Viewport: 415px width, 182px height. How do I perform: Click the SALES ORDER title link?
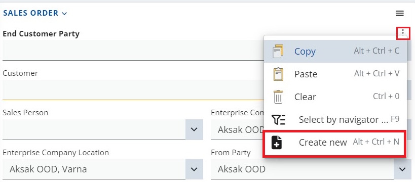(31, 13)
